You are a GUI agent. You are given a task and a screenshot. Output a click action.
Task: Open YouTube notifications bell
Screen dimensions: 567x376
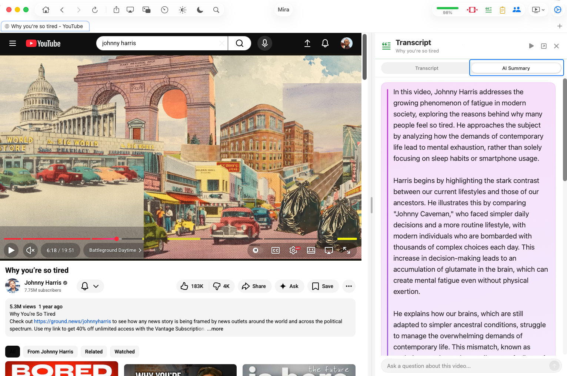coord(325,43)
